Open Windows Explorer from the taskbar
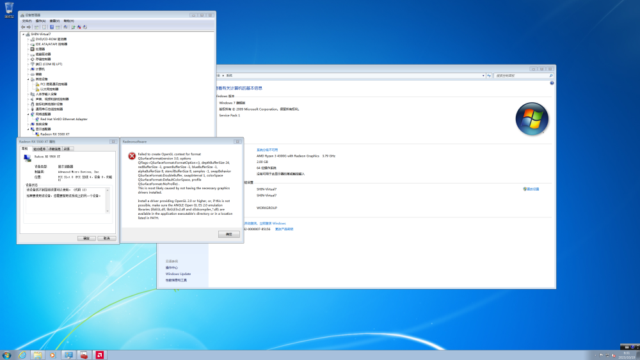Screen dimensions: 640x360 (38, 355)
